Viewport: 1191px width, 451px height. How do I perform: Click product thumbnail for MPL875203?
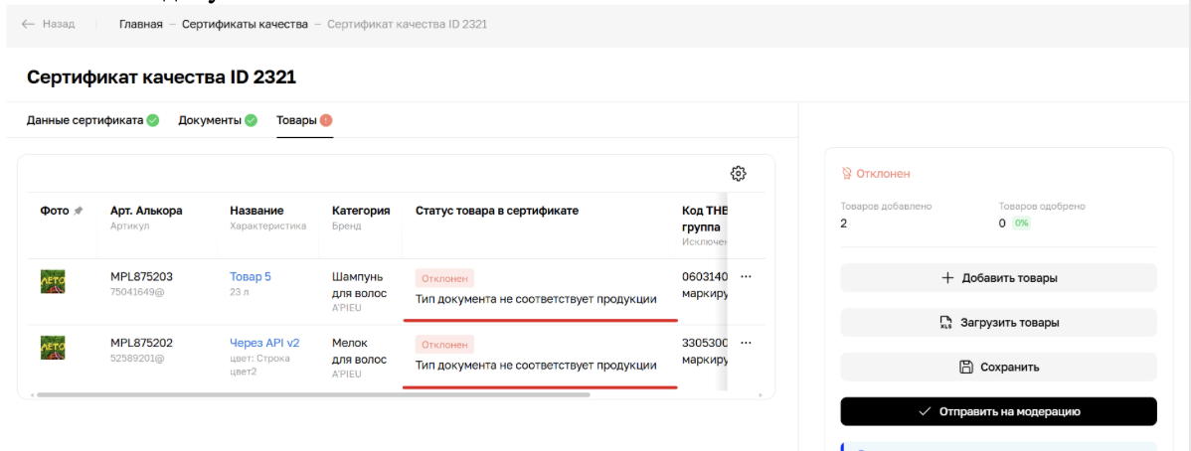(53, 282)
